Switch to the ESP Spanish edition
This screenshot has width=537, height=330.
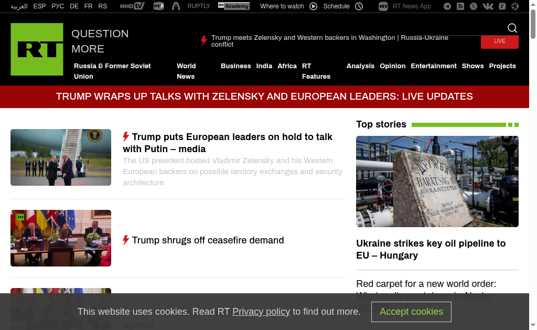point(39,6)
